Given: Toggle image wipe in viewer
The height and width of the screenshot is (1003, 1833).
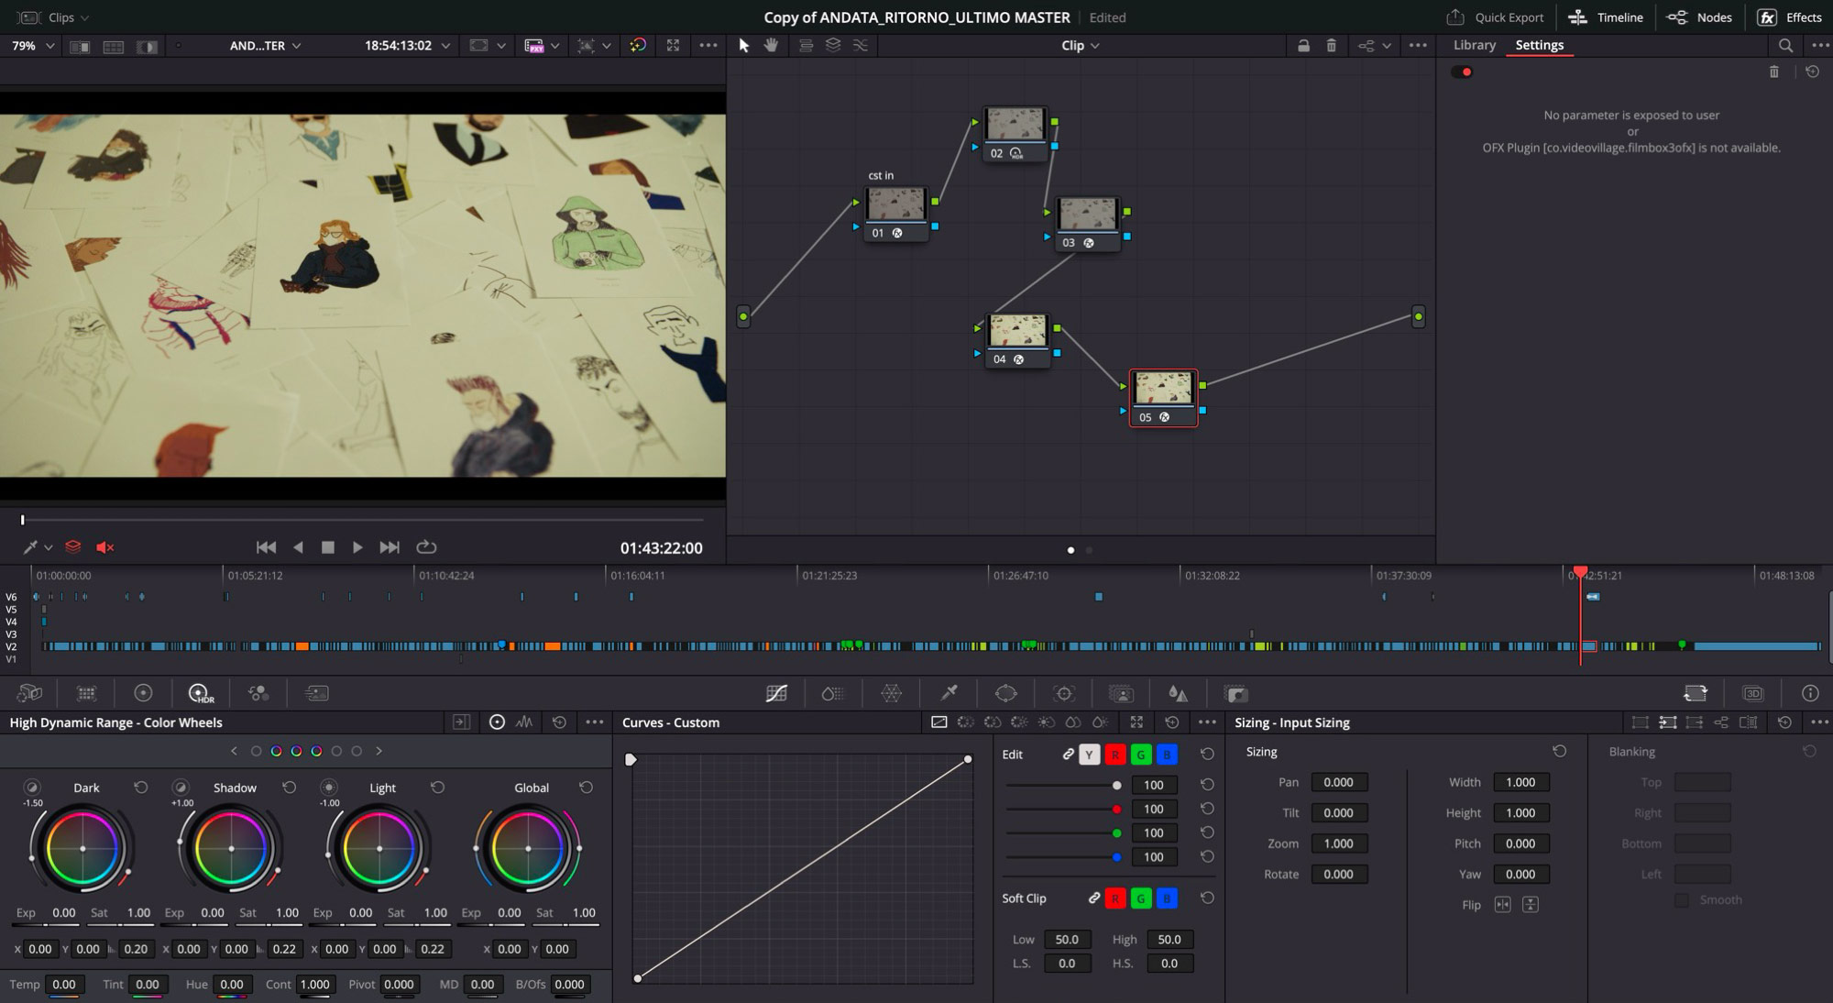Looking at the screenshot, I should pyautogui.click(x=80, y=46).
